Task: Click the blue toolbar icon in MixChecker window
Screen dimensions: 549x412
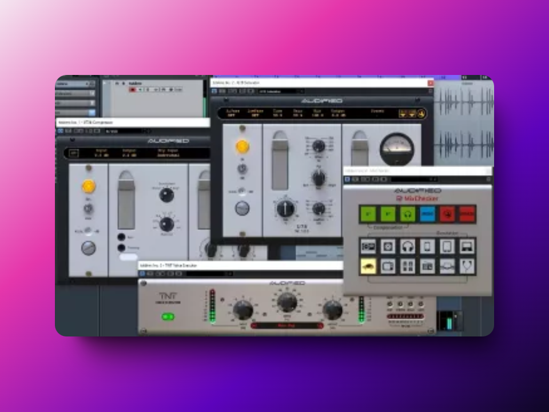Action: pyautogui.click(x=347, y=179)
